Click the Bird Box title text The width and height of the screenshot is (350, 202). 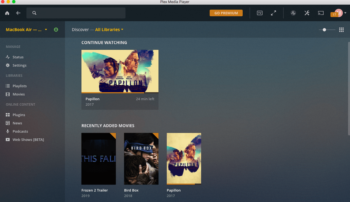point(131,190)
